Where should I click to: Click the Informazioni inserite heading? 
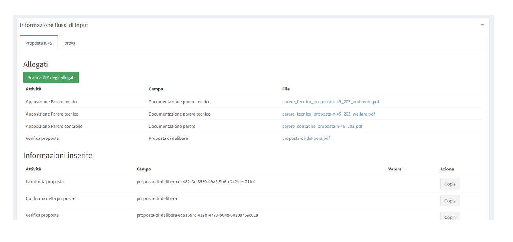click(x=58, y=156)
